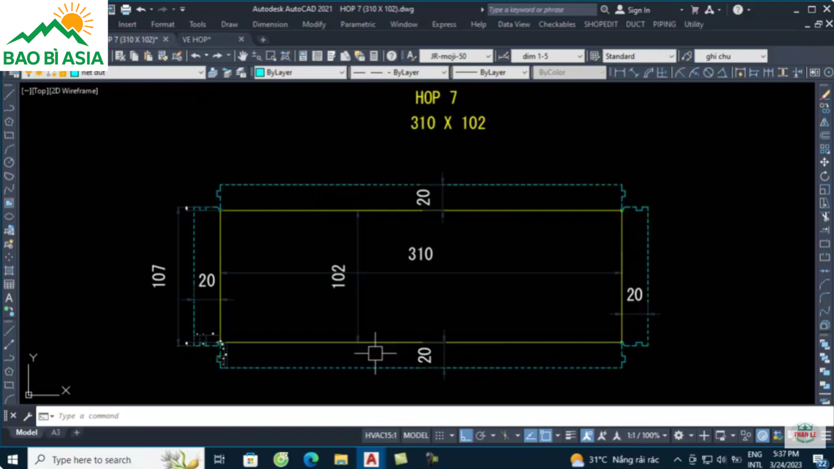Toggle grid display in status bar

[x=440, y=436]
